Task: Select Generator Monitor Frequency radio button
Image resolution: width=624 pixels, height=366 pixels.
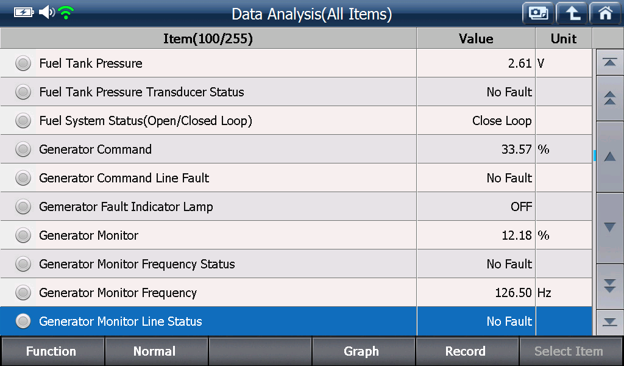Action: point(23,293)
